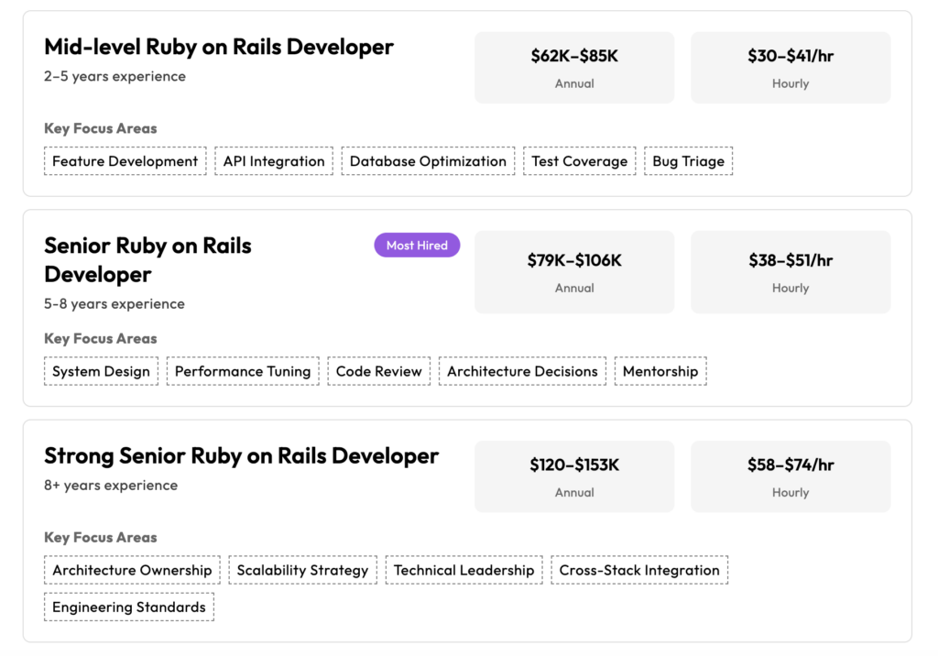Click the Code Review tag
938x656 pixels.
379,371
